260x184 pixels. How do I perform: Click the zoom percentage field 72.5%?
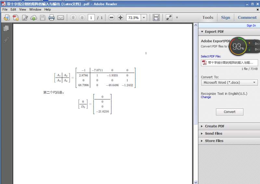pyautogui.click(x=134, y=18)
